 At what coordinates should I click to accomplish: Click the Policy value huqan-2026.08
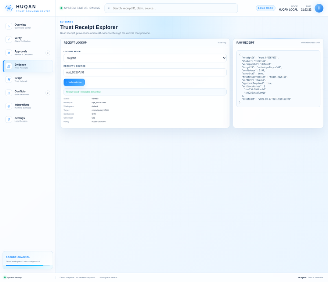pos(98,122)
